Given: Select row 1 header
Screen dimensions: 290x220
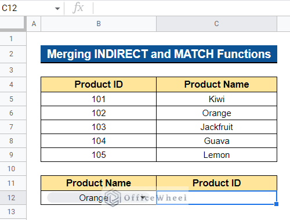Looking at the screenshot, I should pos(13,39).
